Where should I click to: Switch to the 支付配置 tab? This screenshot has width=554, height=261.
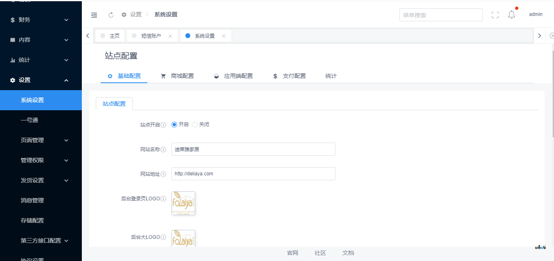click(289, 76)
